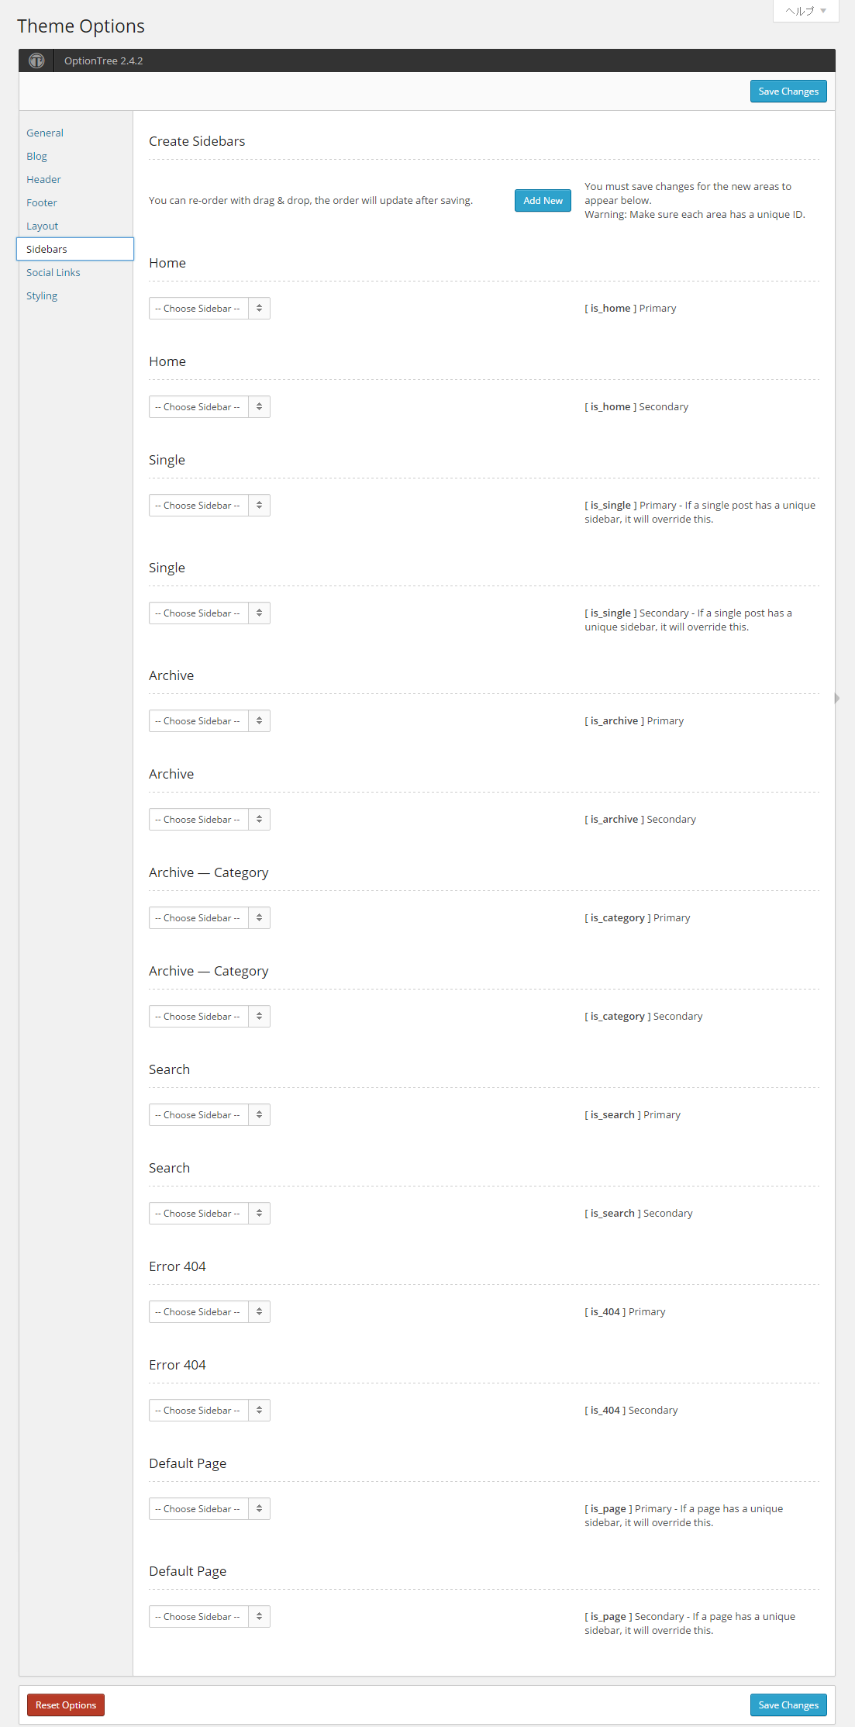Go to the Footer tab
This screenshot has width=855, height=1727.
click(42, 203)
